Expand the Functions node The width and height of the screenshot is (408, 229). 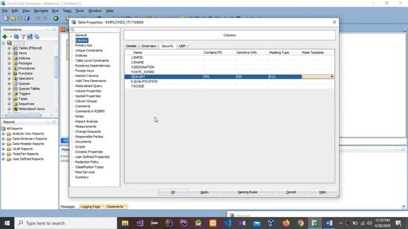click(x=9, y=74)
